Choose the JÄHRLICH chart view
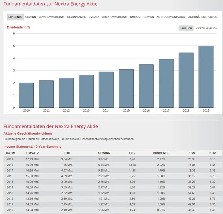The width and height of the screenshot is (223, 214). [186, 28]
